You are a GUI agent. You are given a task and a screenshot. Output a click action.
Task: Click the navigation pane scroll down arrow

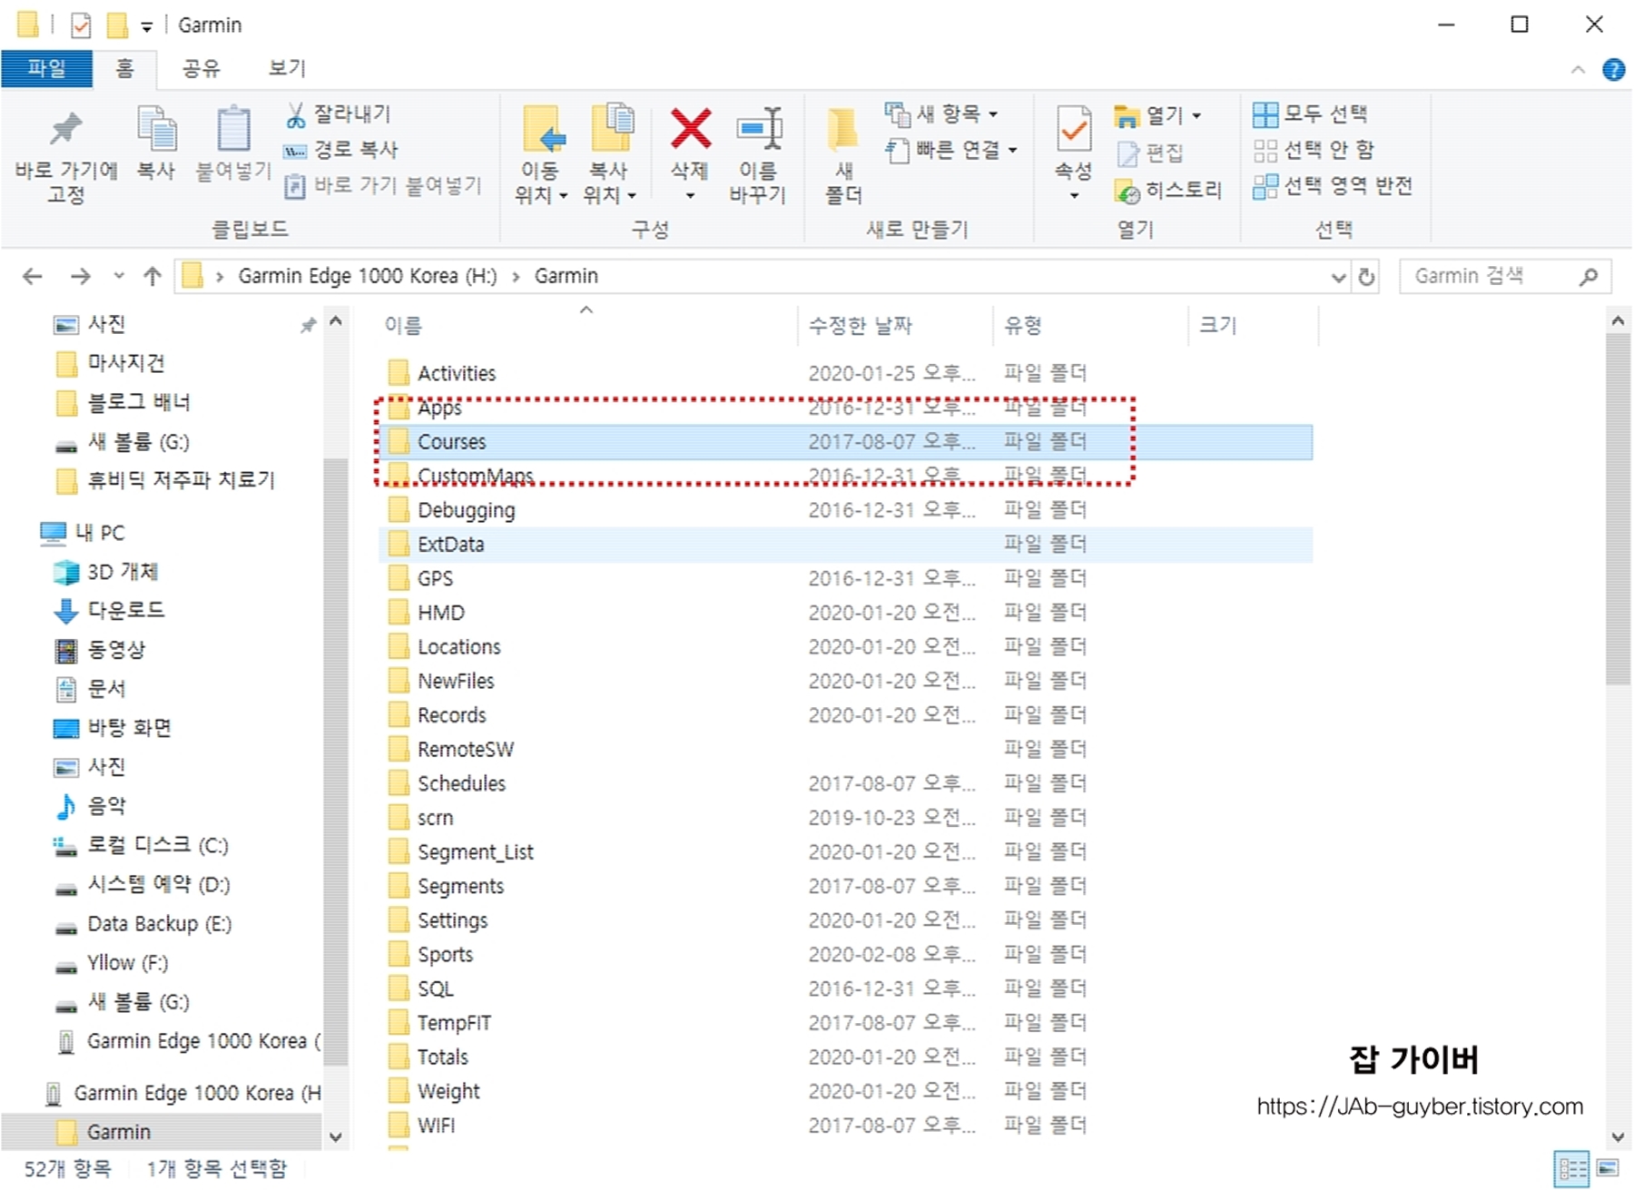(336, 1136)
